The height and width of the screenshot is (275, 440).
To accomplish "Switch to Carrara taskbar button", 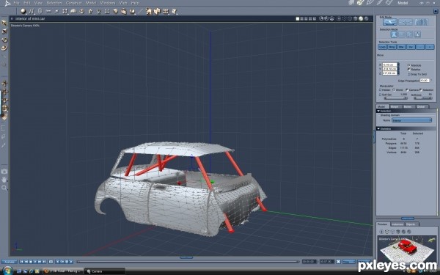I will tap(104, 271).
